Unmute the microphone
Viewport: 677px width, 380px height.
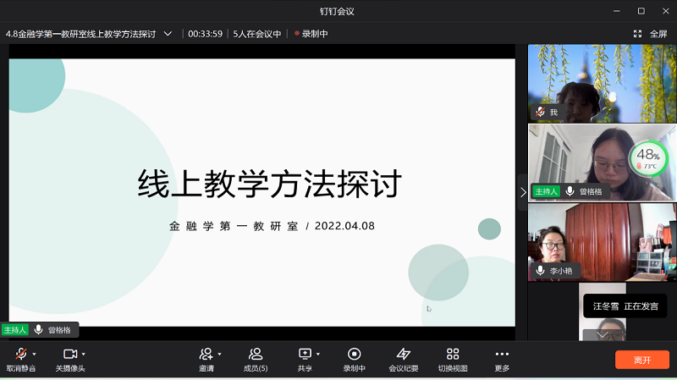click(x=19, y=354)
